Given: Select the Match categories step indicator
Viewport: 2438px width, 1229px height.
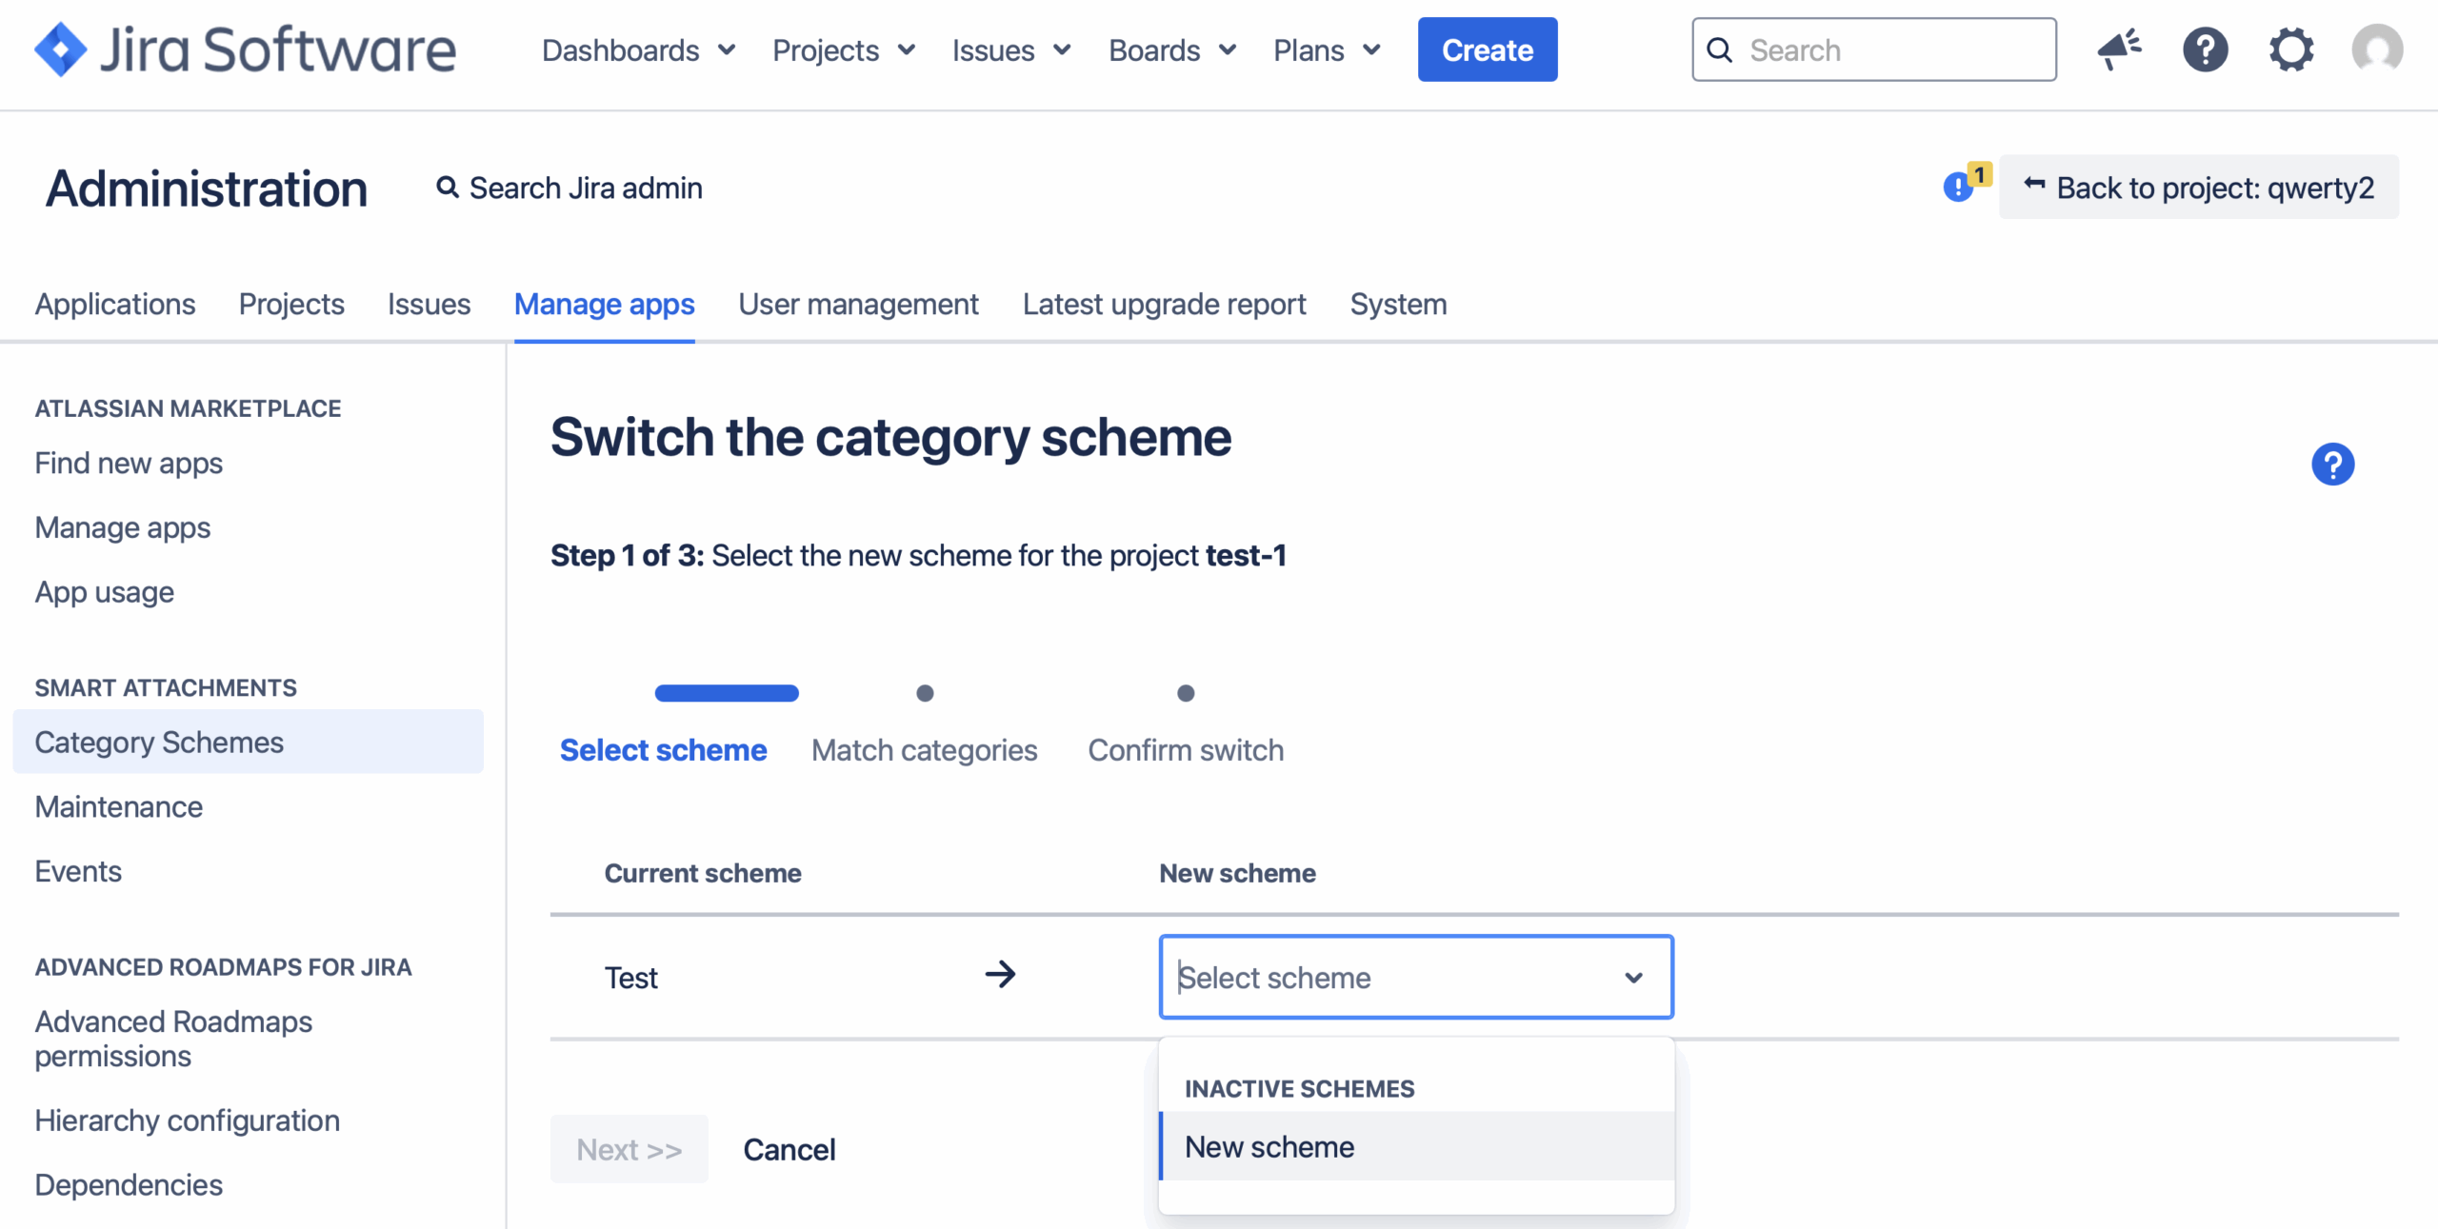Looking at the screenshot, I should [x=924, y=750].
